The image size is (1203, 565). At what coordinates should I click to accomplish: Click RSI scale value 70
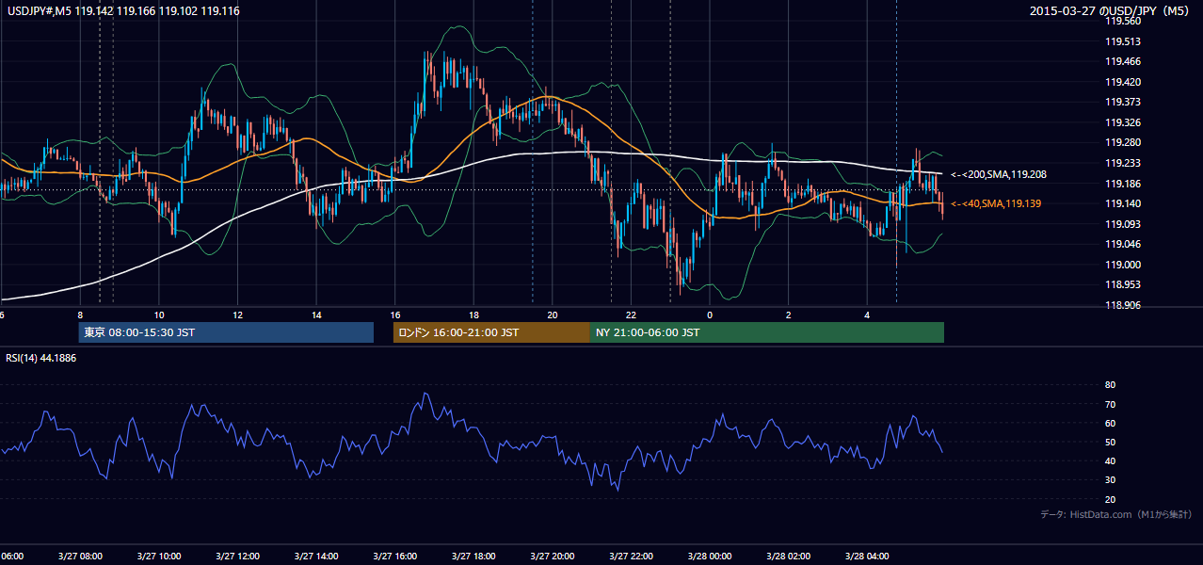point(1110,404)
